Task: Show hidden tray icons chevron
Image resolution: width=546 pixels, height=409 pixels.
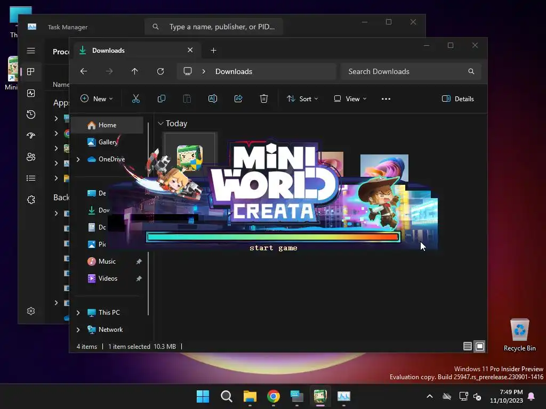Action: click(430, 396)
